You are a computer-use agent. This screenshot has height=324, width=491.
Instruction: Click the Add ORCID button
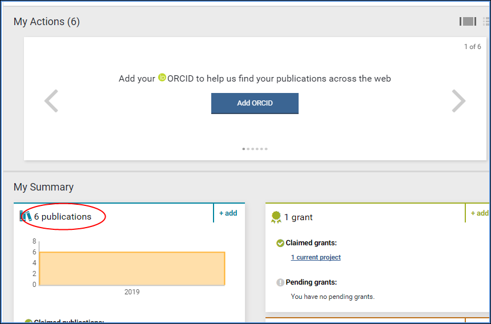pos(255,103)
